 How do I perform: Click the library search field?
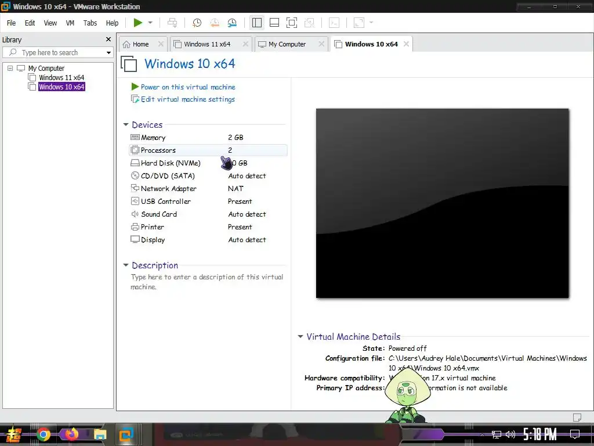point(53,53)
